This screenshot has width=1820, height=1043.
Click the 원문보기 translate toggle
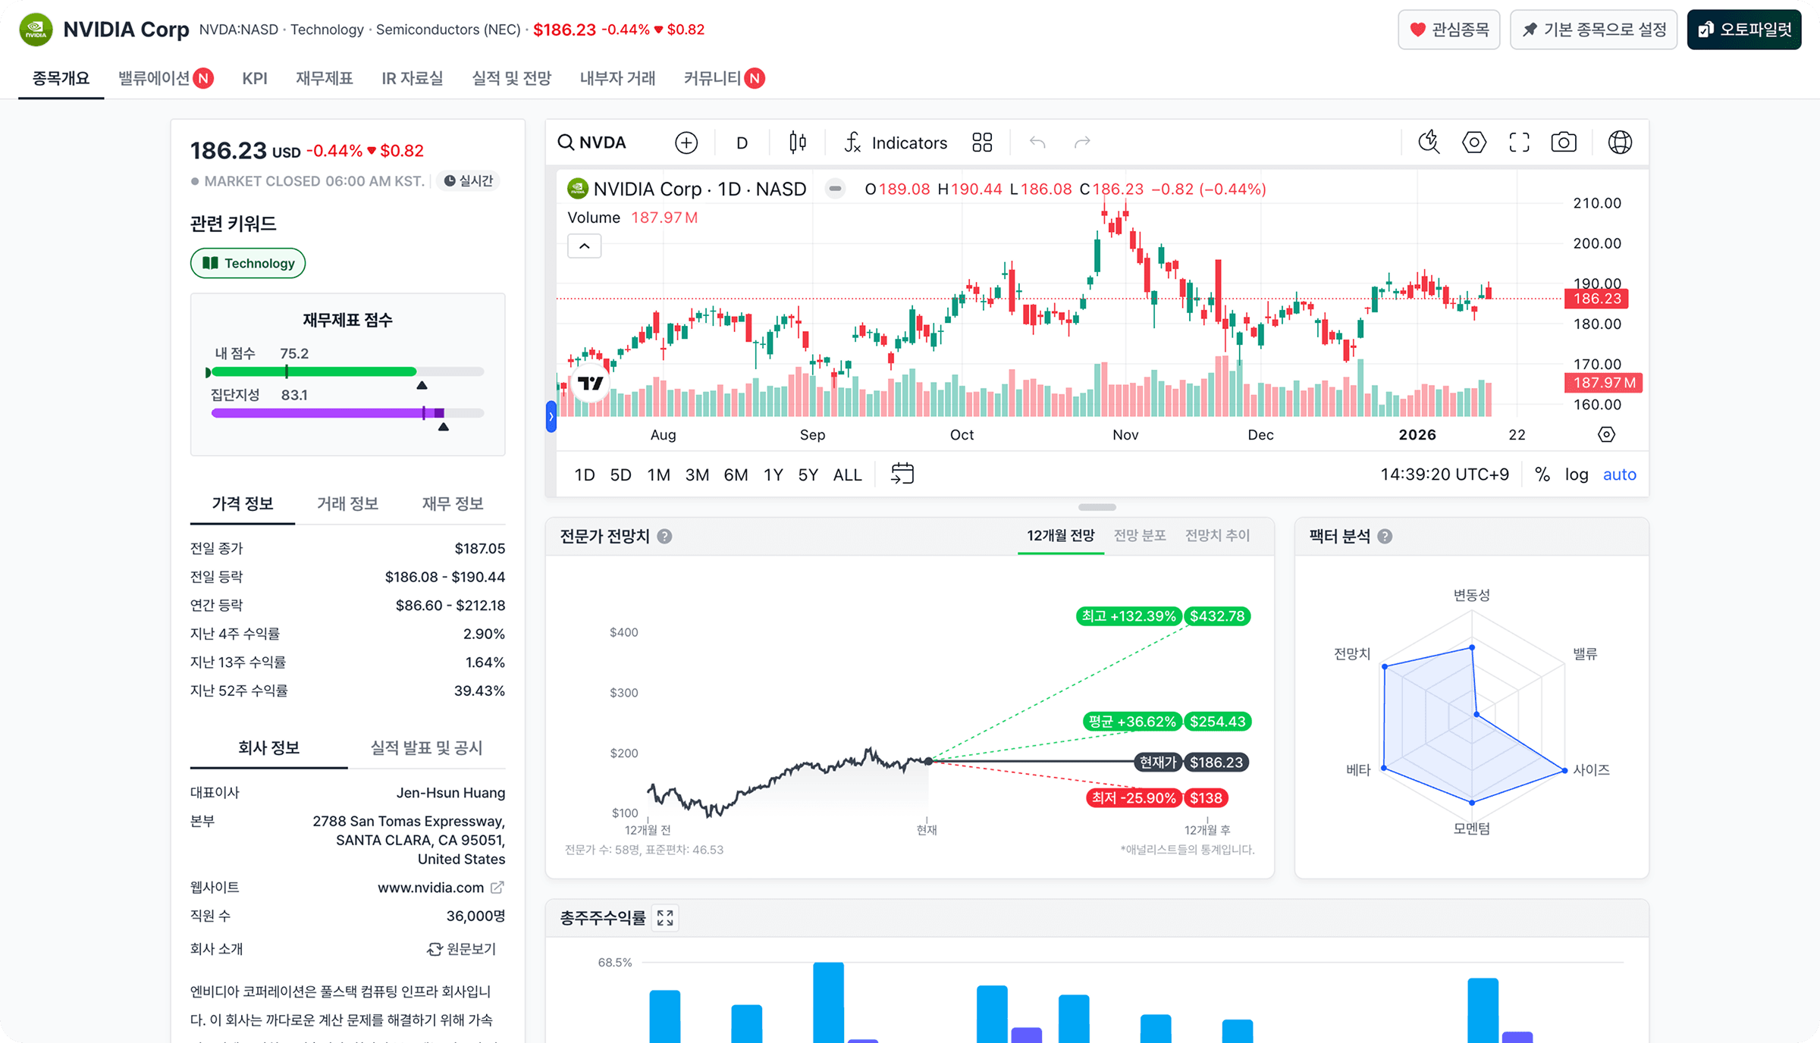pyautogui.click(x=462, y=949)
